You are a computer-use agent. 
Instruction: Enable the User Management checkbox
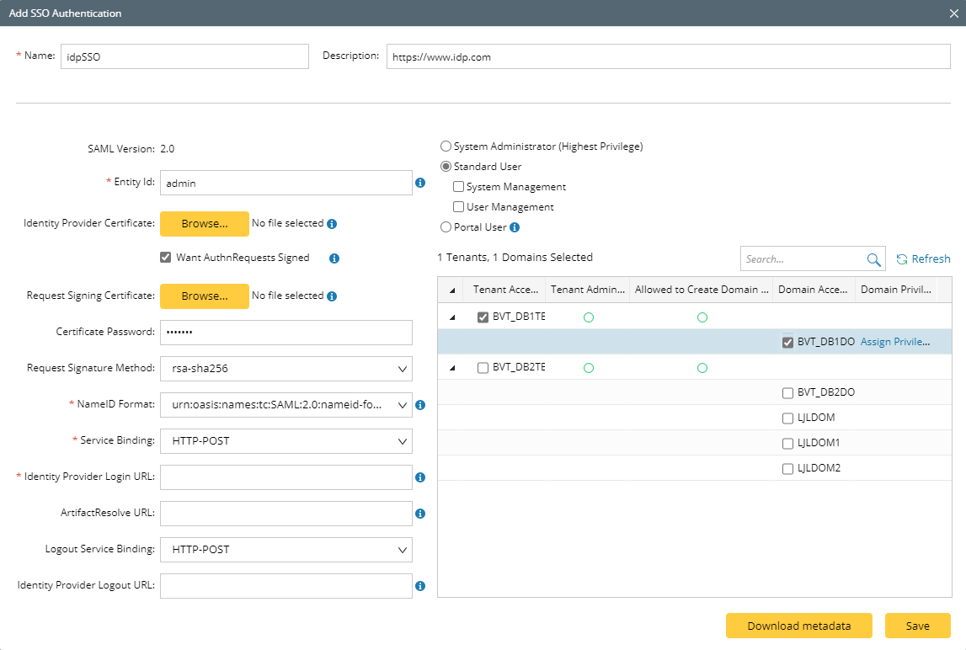point(459,207)
